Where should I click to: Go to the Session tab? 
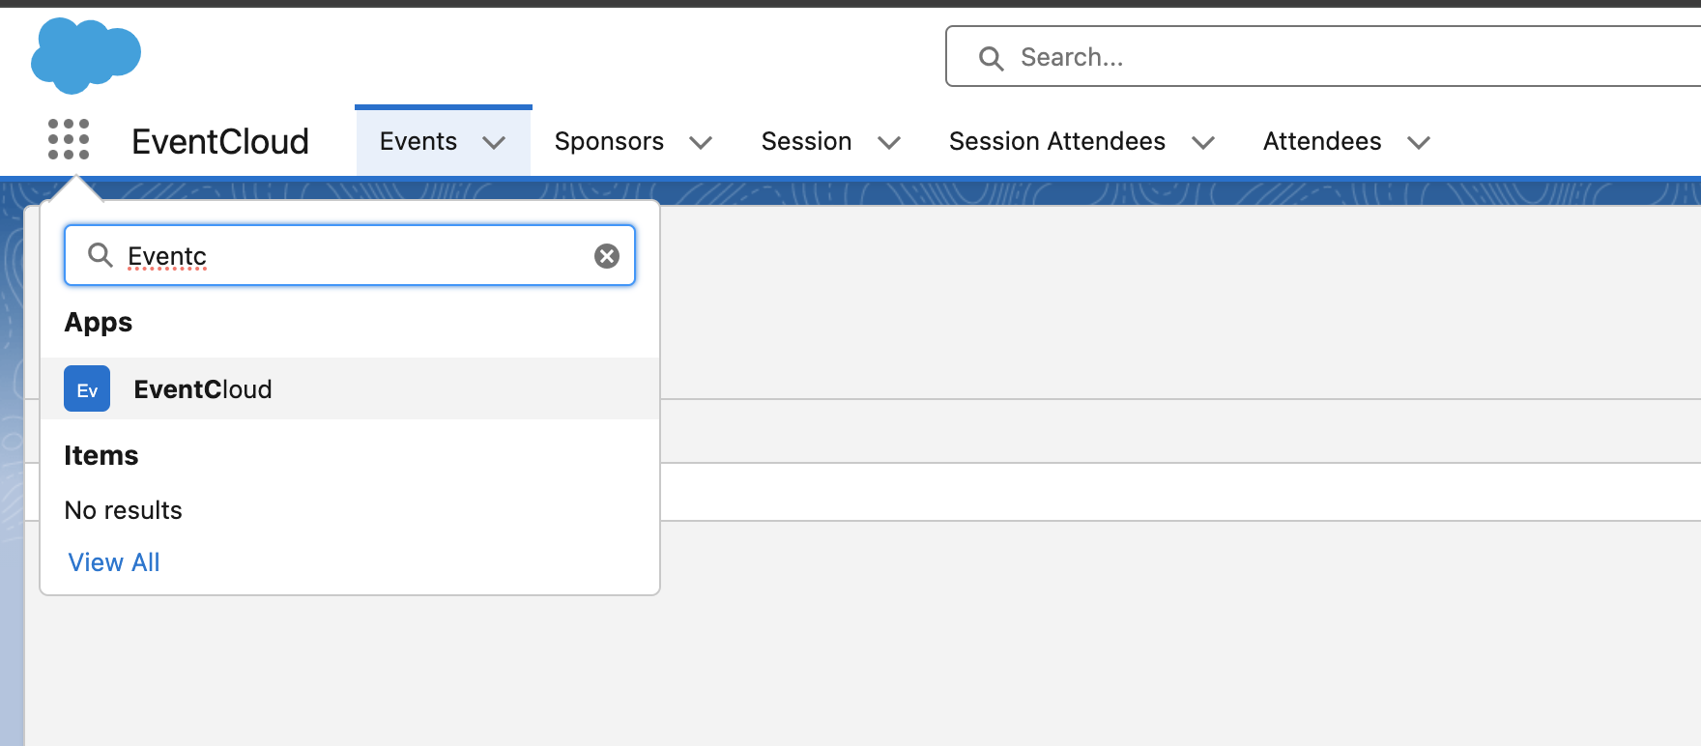(x=806, y=142)
